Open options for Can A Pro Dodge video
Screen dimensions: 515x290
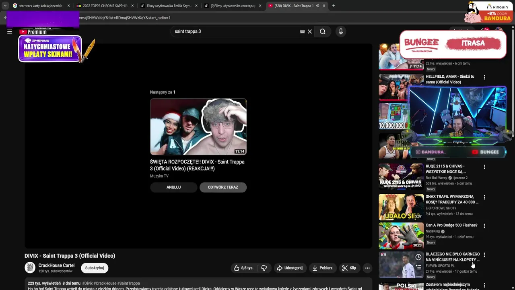click(484, 226)
